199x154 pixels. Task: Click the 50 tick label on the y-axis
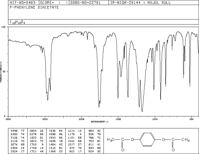4,72
